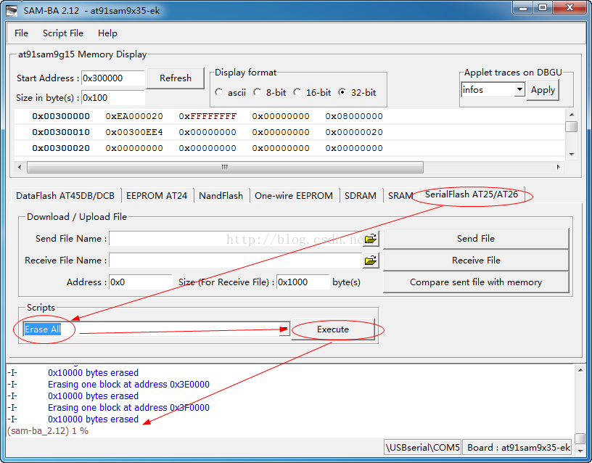The image size is (592, 463).
Task: Click the Erase All script field
Action: click(151, 329)
